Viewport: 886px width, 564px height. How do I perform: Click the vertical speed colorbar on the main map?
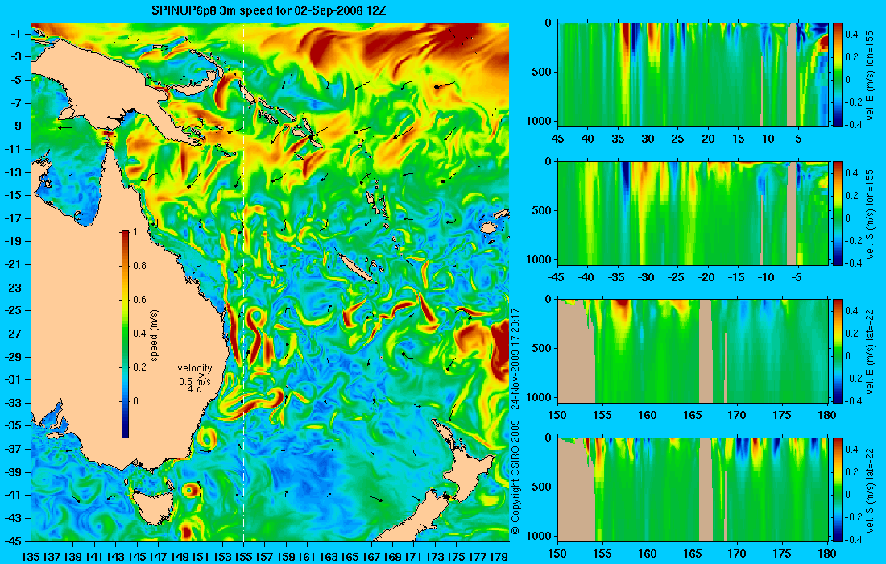pyautogui.click(x=125, y=334)
